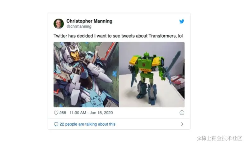Click the tweet text about Transformers
The height and width of the screenshot is (143, 244).
coord(118,36)
